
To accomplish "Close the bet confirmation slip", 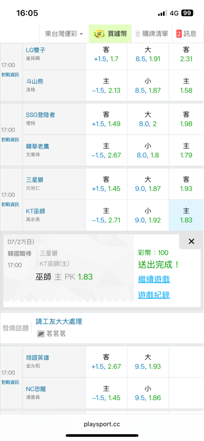I will tap(191, 241).
